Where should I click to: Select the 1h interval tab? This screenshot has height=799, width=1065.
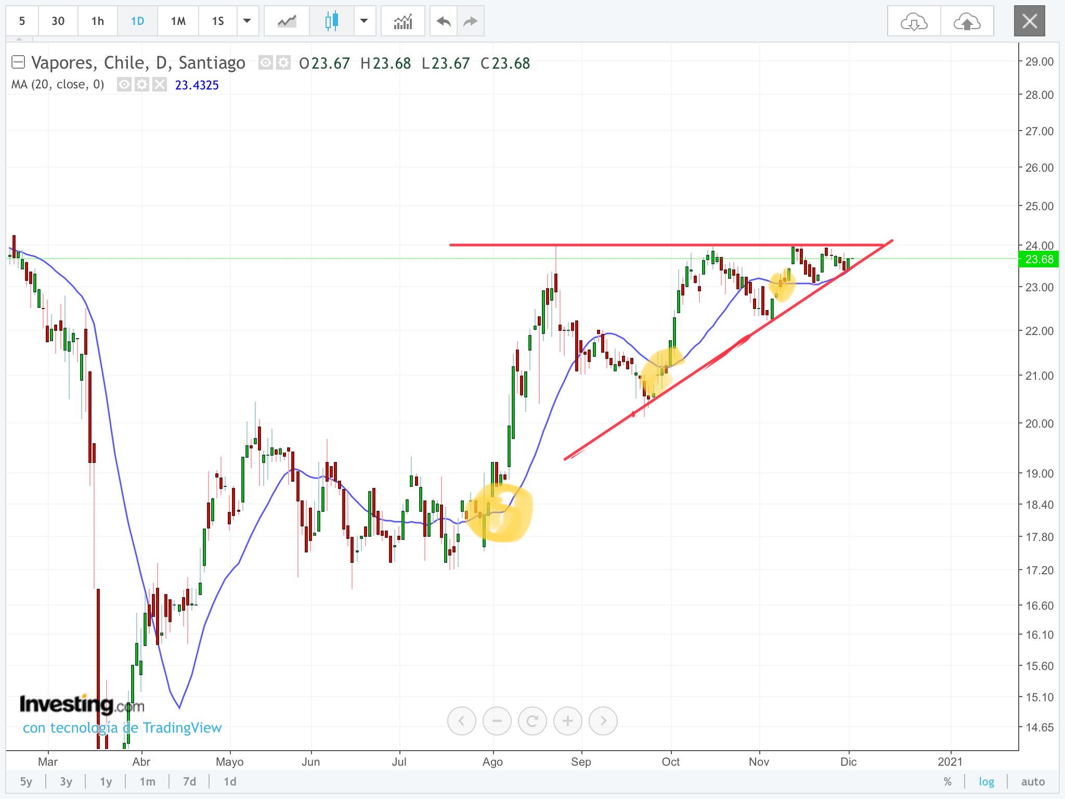[x=97, y=21]
